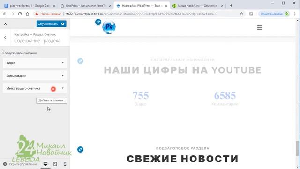Edit counter section with pencil icon

(80, 61)
